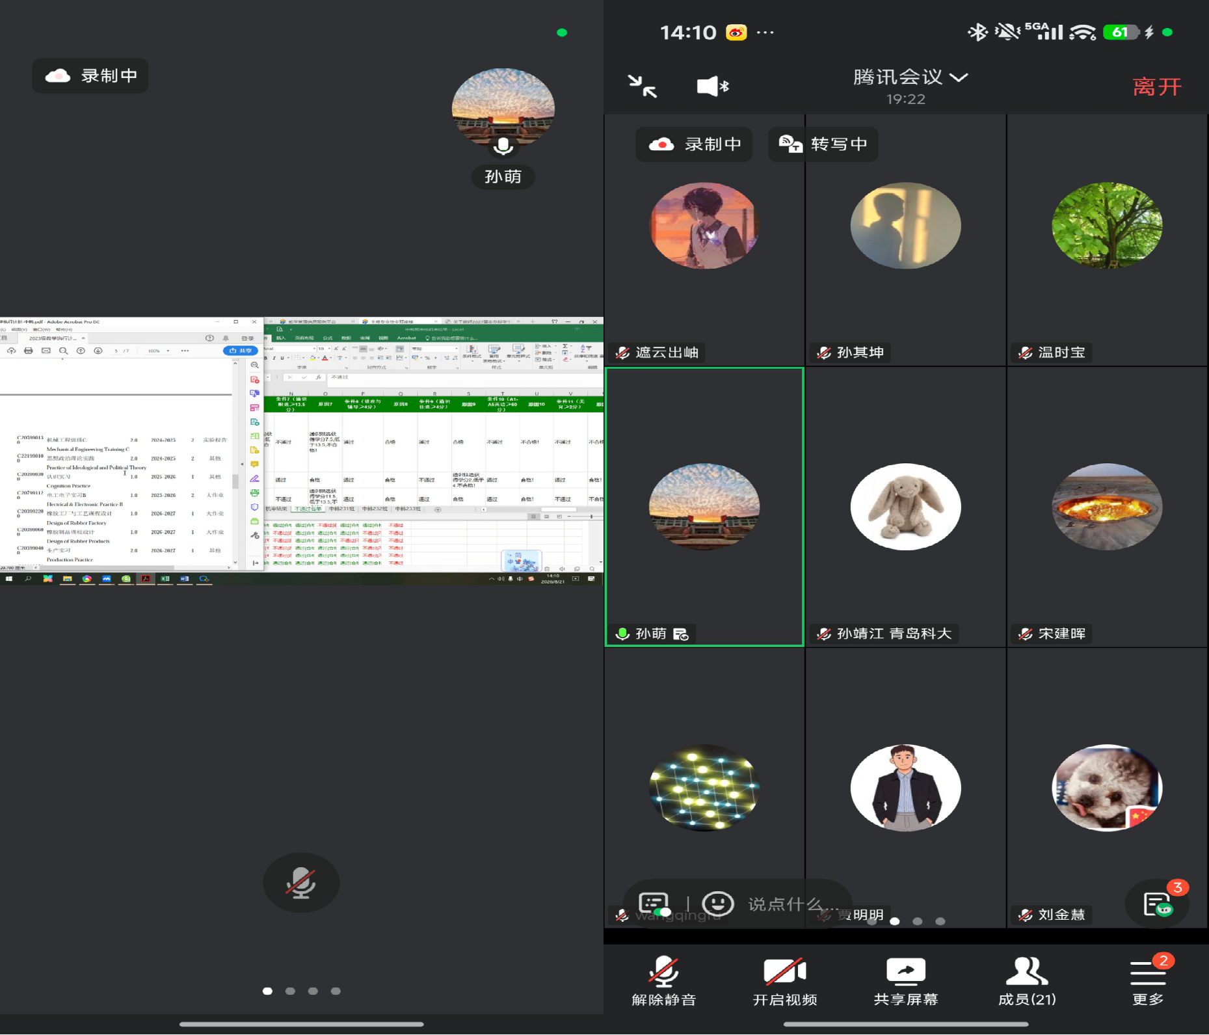Open Excel Acrobat ribbon tab
Image resolution: width=1209 pixels, height=1035 pixels.
point(406,338)
